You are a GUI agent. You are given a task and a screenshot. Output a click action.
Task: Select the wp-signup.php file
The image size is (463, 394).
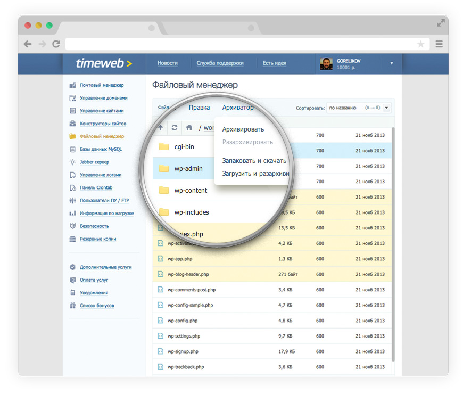click(272, 351)
